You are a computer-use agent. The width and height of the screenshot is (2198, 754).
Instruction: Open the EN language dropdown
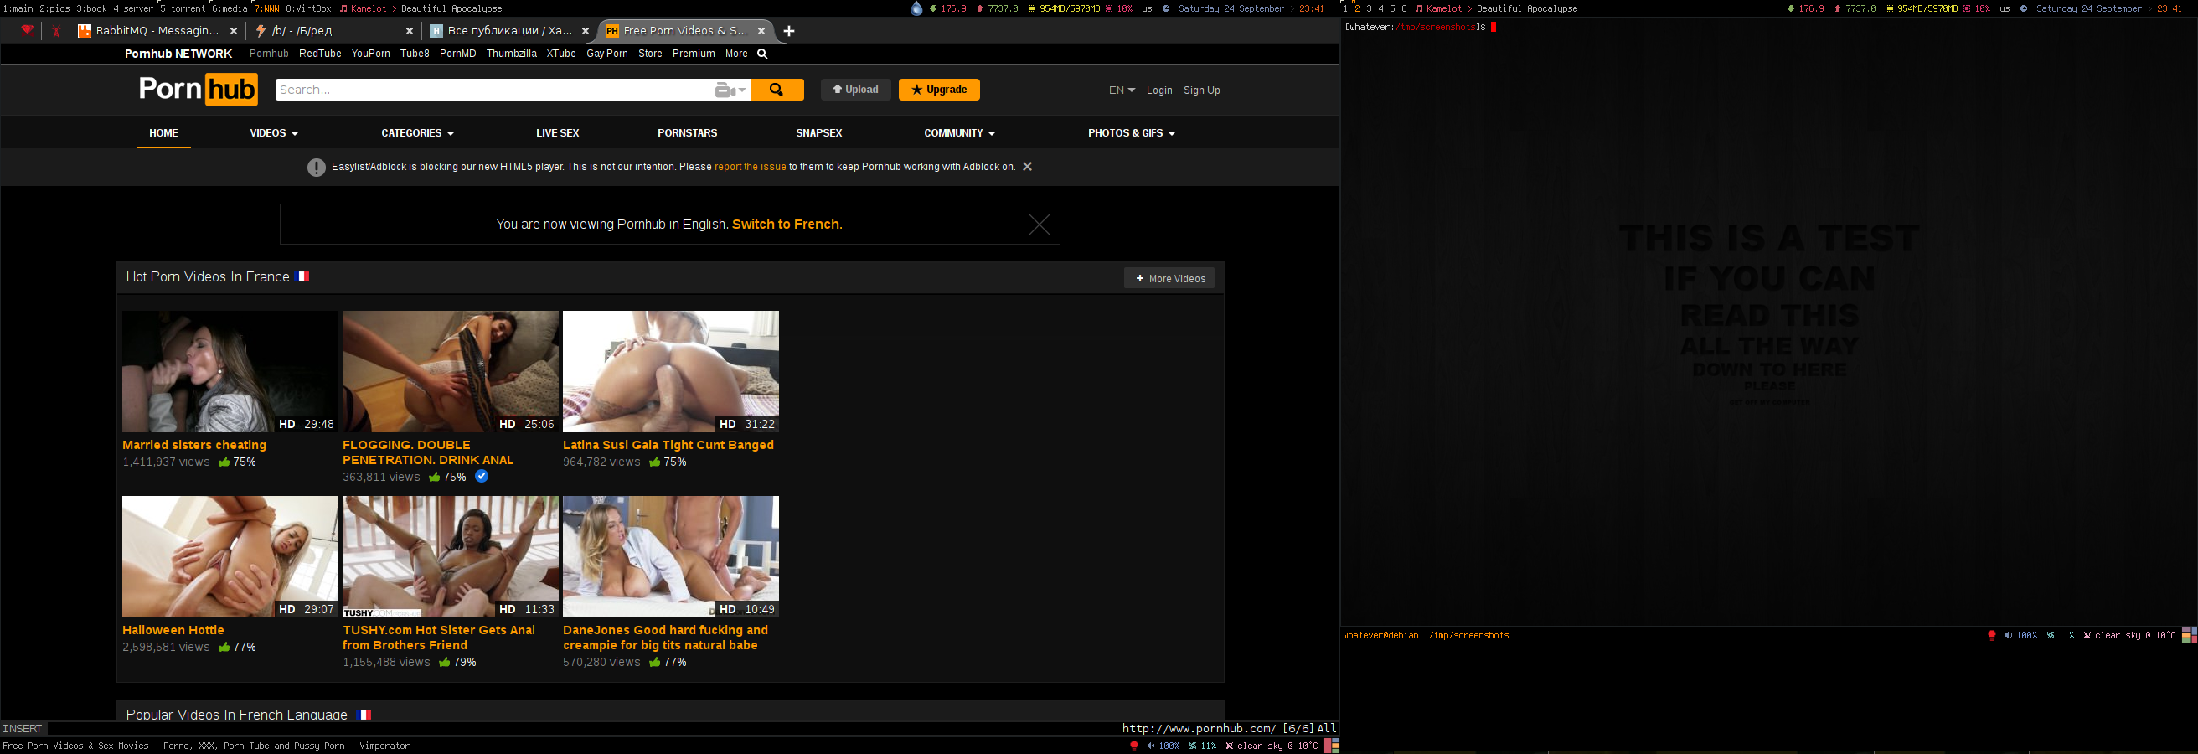pos(1121,90)
